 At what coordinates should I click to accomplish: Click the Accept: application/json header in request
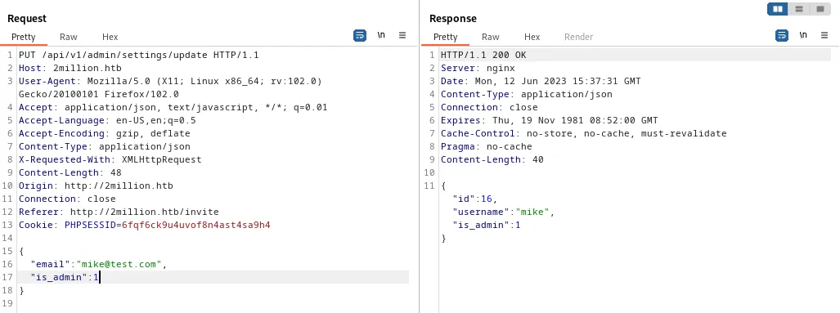(x=173, y=107)
